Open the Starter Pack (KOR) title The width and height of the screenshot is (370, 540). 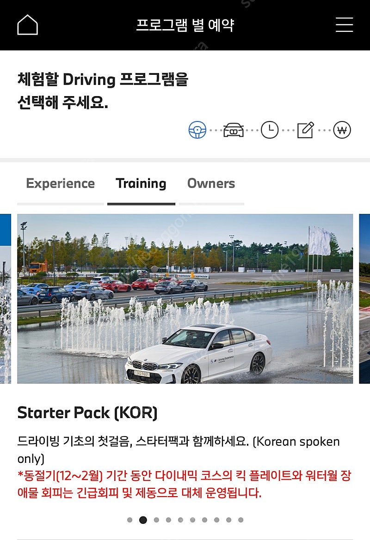[87, 413]
